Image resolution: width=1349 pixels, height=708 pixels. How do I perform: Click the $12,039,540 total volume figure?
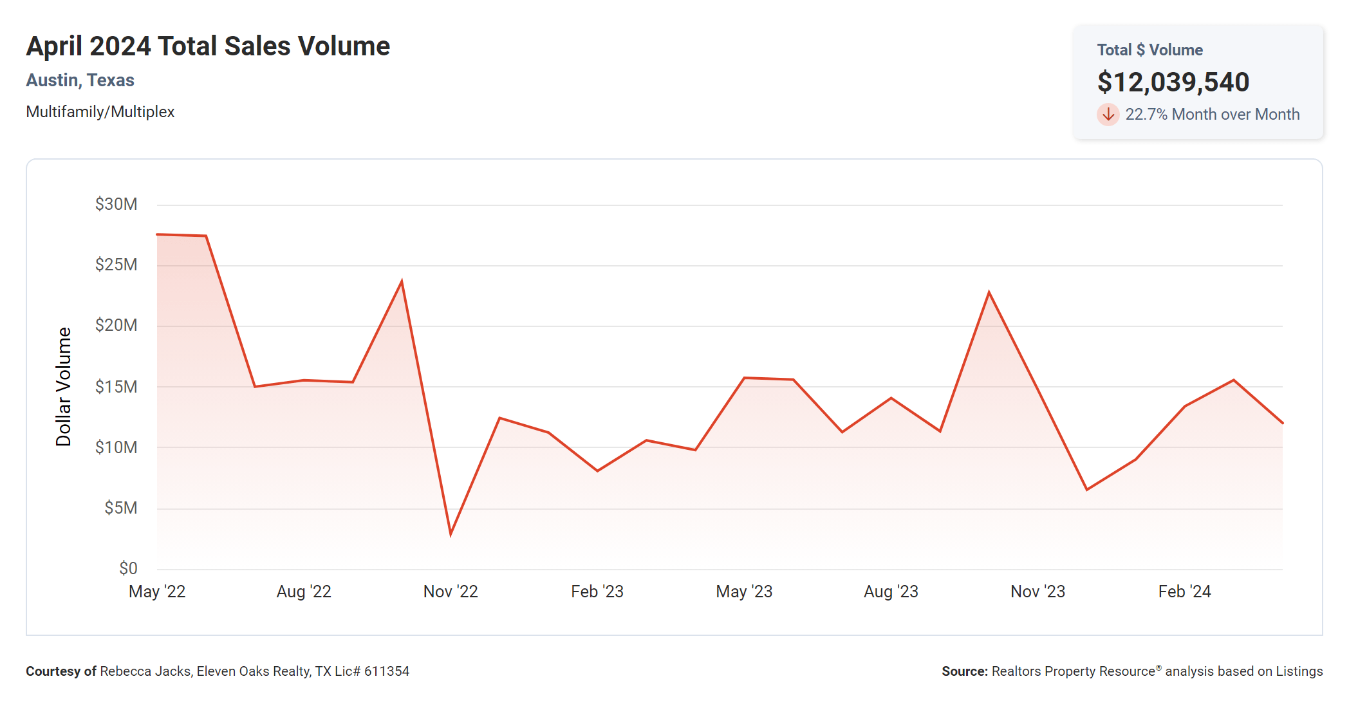pyautogui.click(x=1173, y=82)
